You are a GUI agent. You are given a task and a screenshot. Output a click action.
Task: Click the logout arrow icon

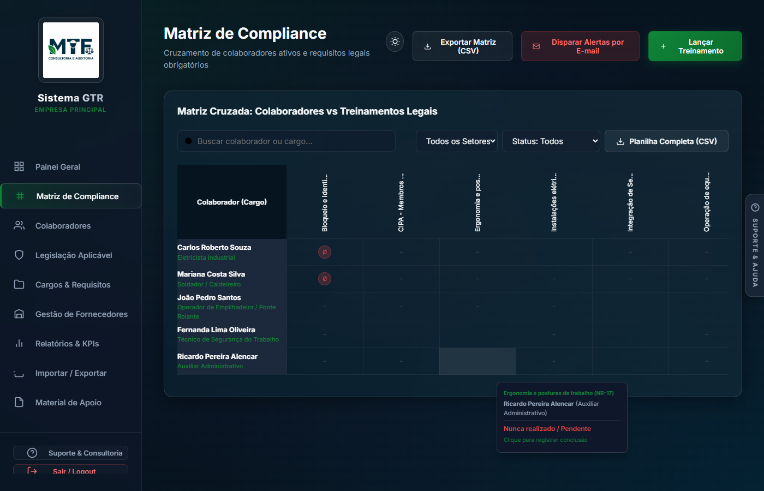pyautogui.click(x=32, y=471)
